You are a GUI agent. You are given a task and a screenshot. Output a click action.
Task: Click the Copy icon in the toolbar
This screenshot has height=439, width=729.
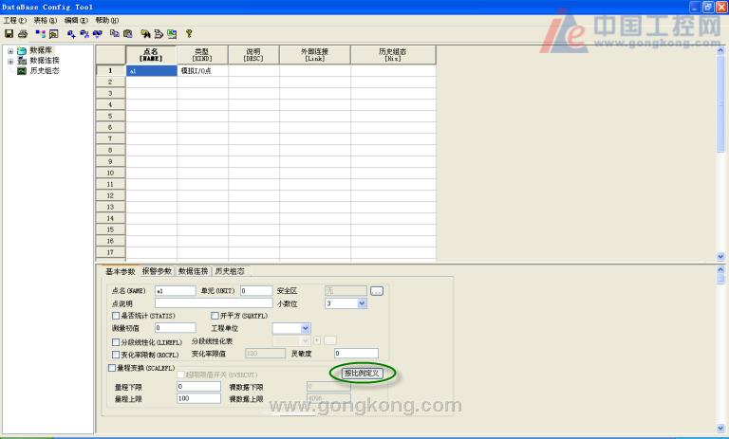tap(114, 33)
